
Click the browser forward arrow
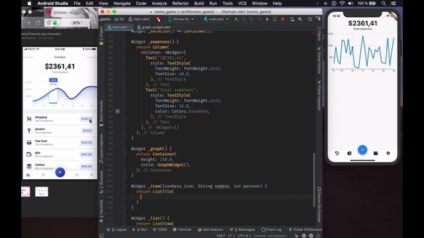point(28,23)
